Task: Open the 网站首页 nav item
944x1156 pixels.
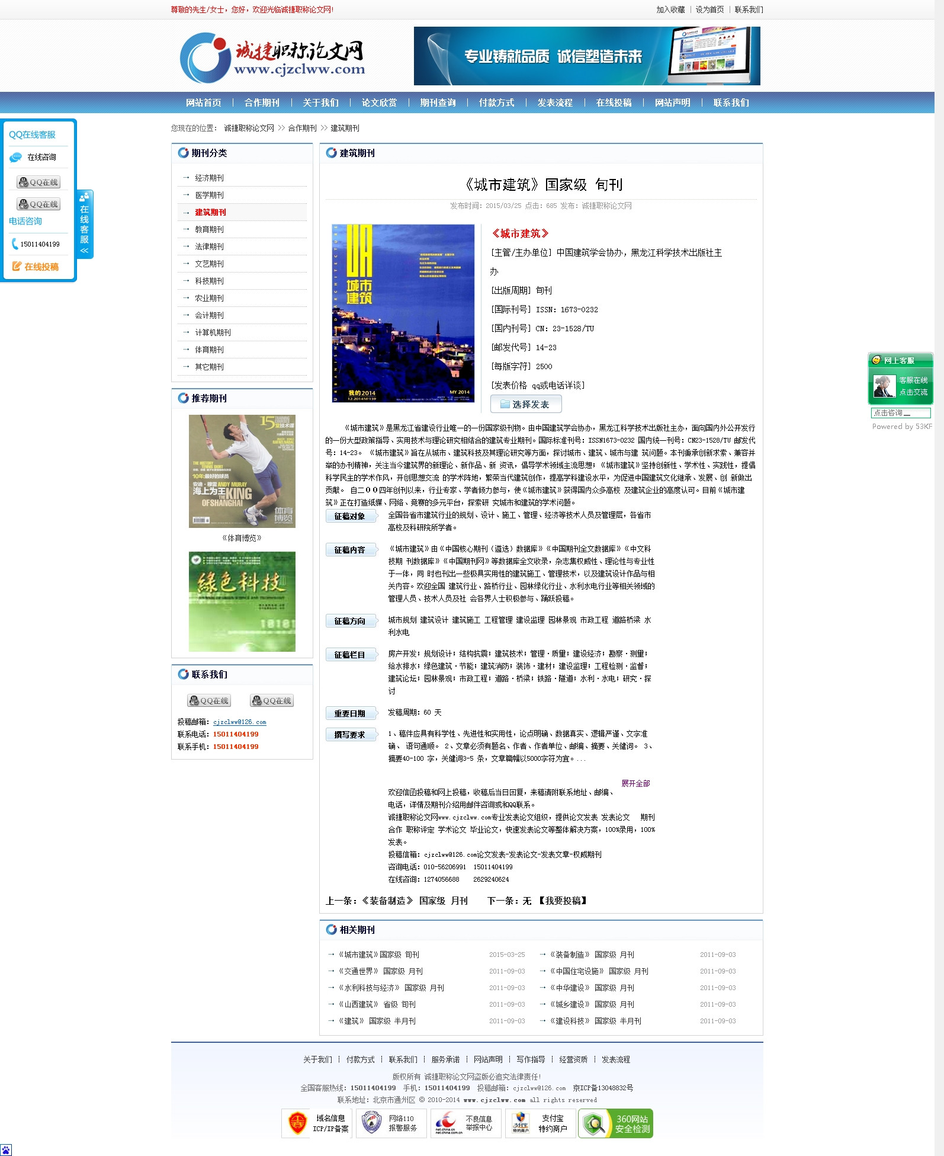Action: click(x=204, y=103)
